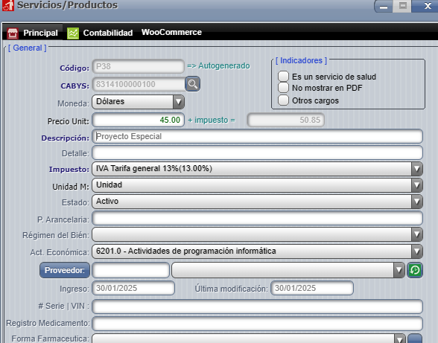
Task: Enable "Es un servicio de salud" checkbox
Action: click(283, 76)
